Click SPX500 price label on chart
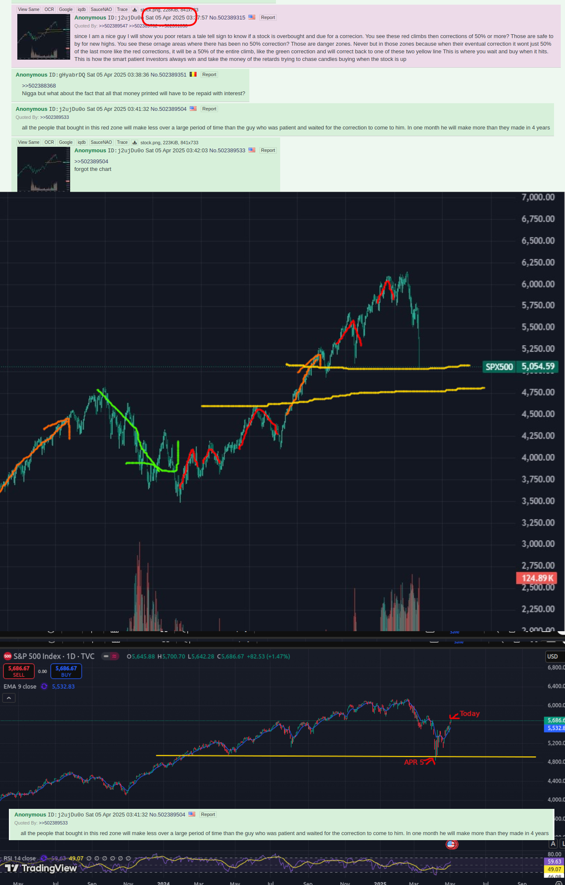This screenshot has width=565, height=885. (499, 367)
